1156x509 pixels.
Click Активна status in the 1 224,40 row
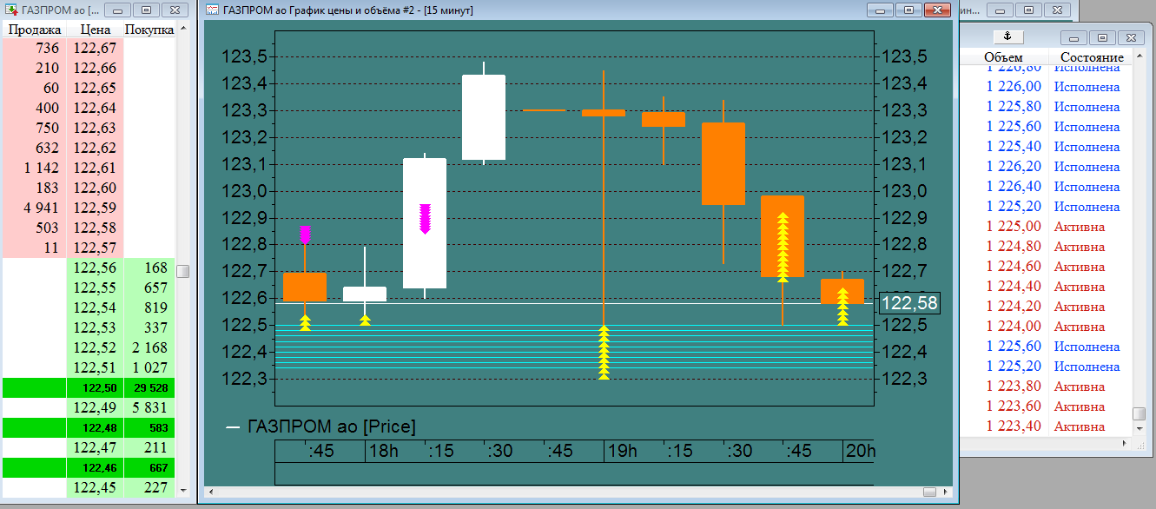[x=1080, y=287]
